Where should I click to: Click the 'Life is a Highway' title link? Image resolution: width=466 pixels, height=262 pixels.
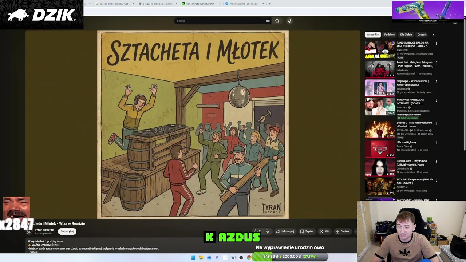(x=406, y=142)
